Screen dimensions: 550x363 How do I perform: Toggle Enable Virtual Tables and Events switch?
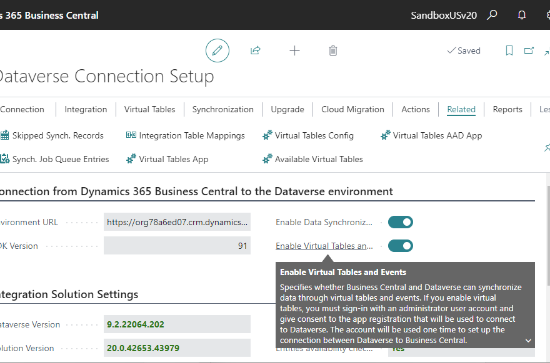[401, 246]
